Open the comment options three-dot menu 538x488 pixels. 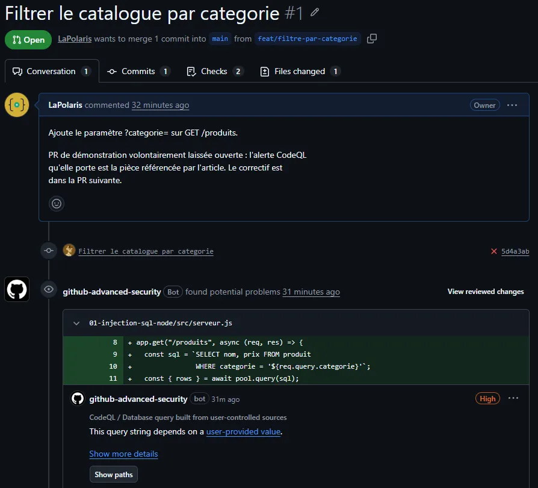pyautogui.click(x=512, y=105)
